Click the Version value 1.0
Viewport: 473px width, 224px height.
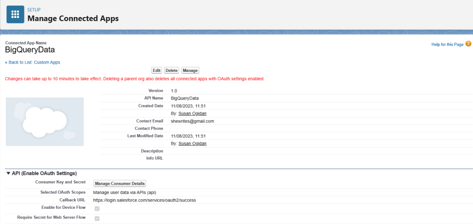pos(174,91)
